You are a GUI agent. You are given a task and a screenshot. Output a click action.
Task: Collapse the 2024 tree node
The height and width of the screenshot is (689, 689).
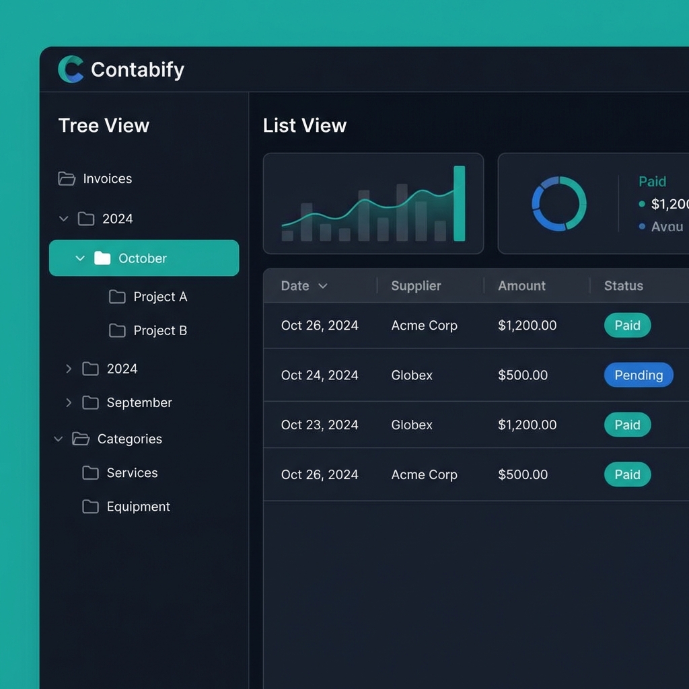pos(63,218)
